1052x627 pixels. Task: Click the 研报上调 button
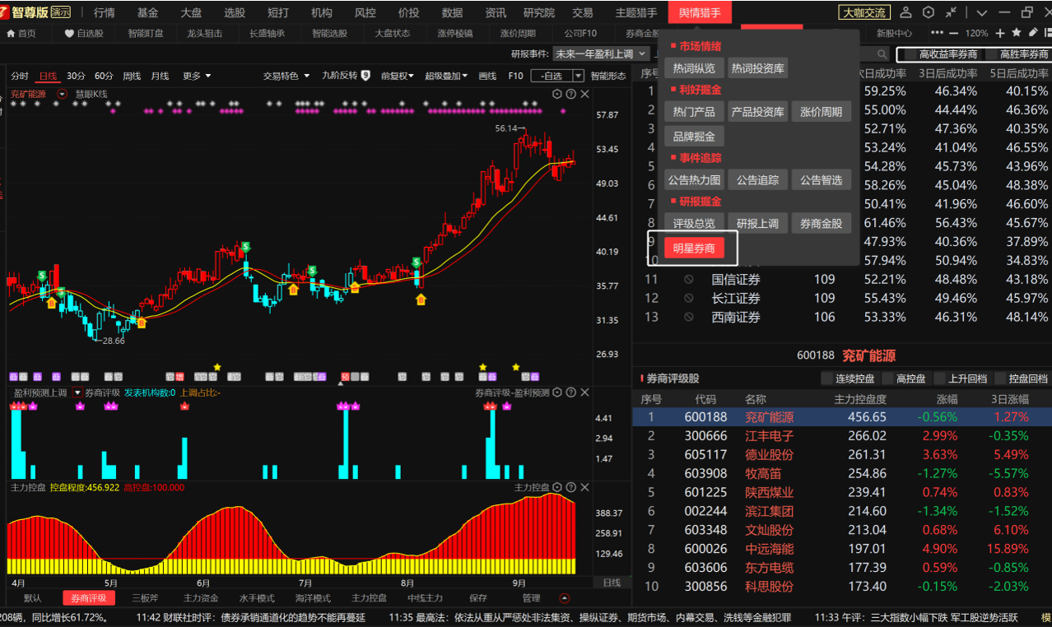757,223
